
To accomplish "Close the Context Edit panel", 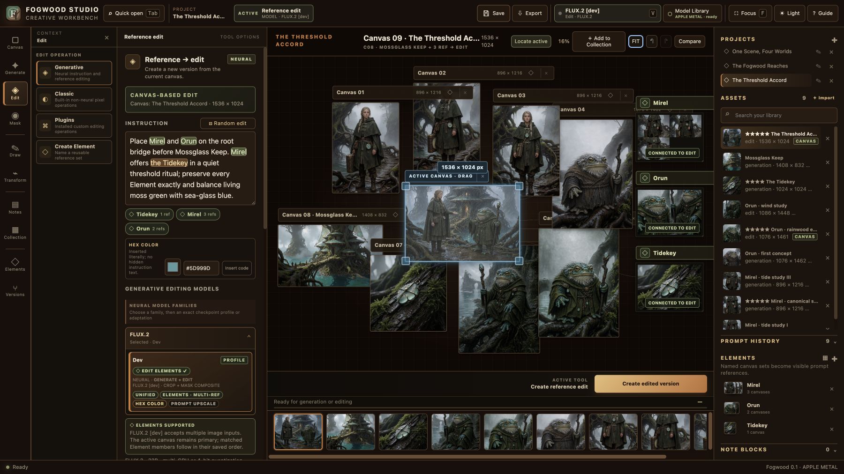I will 106,37.
